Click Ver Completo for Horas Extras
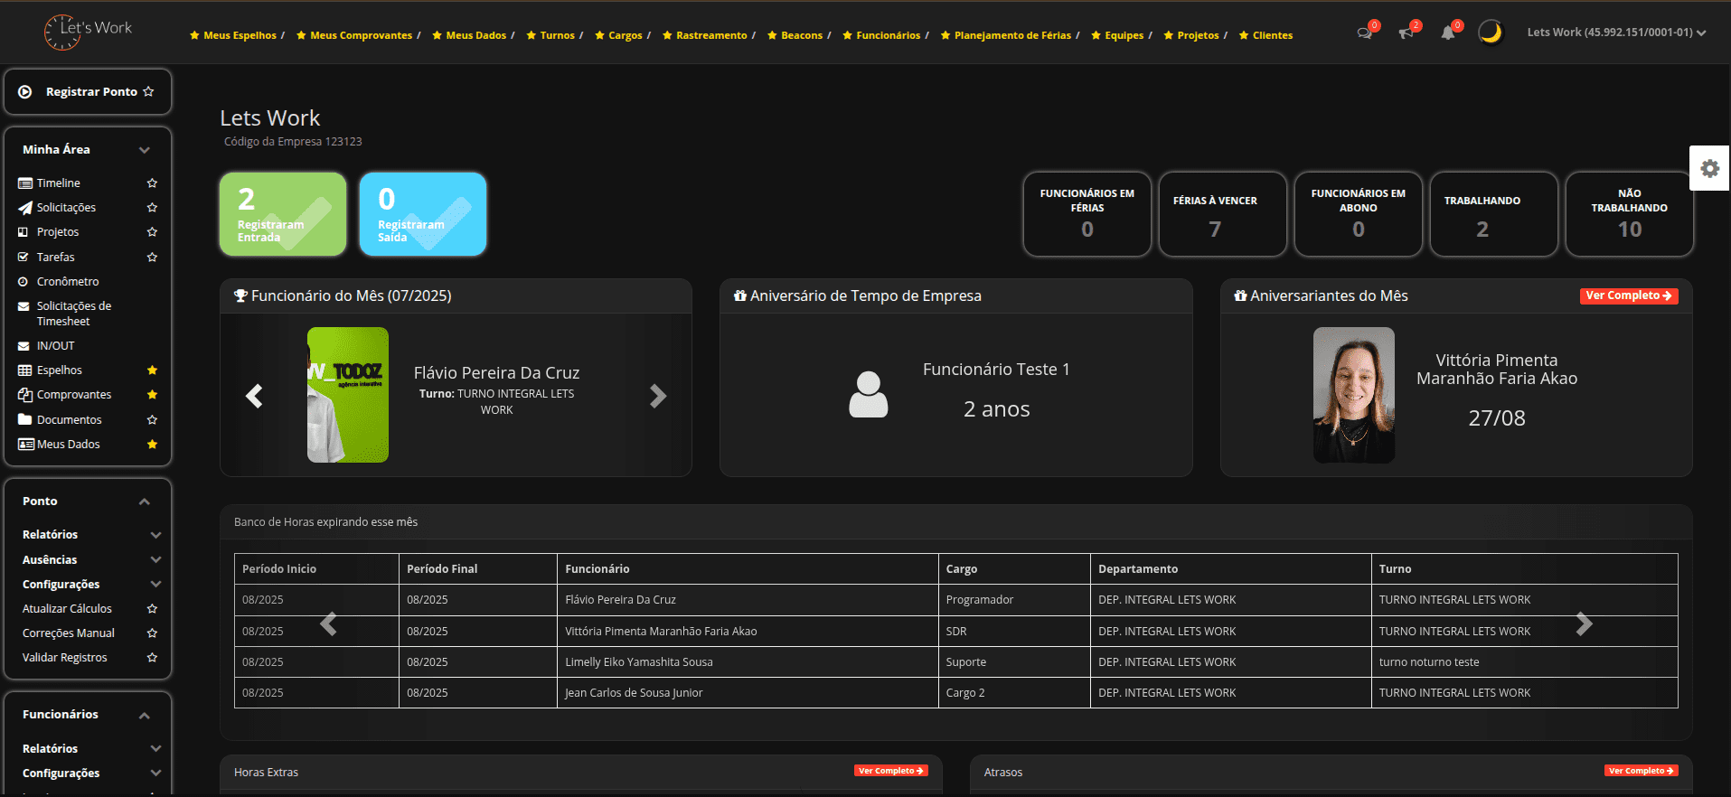1731x797 pixels. coord(891,771)
